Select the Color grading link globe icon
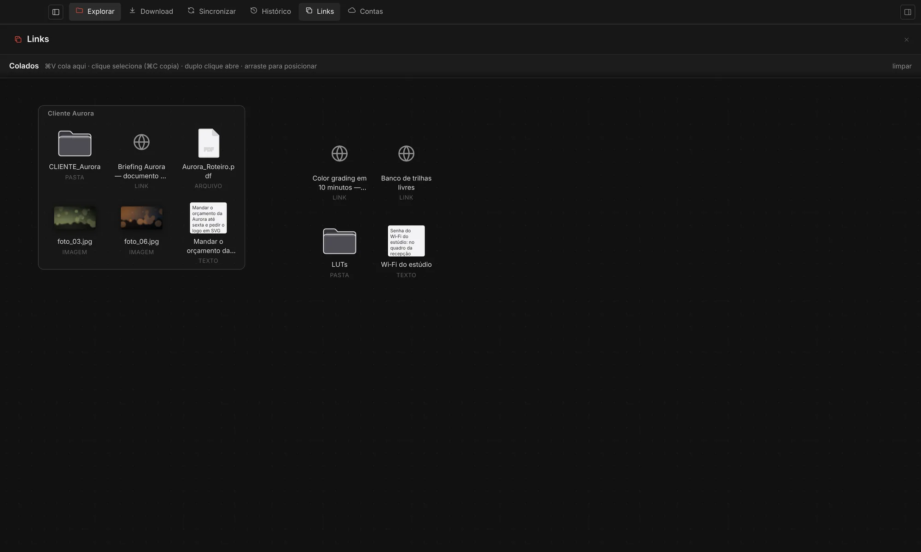This screenshot has height=552, width=921. pos(339,154)
